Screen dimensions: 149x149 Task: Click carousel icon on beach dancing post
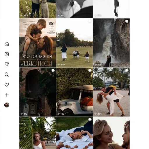[x=127, y=70]
